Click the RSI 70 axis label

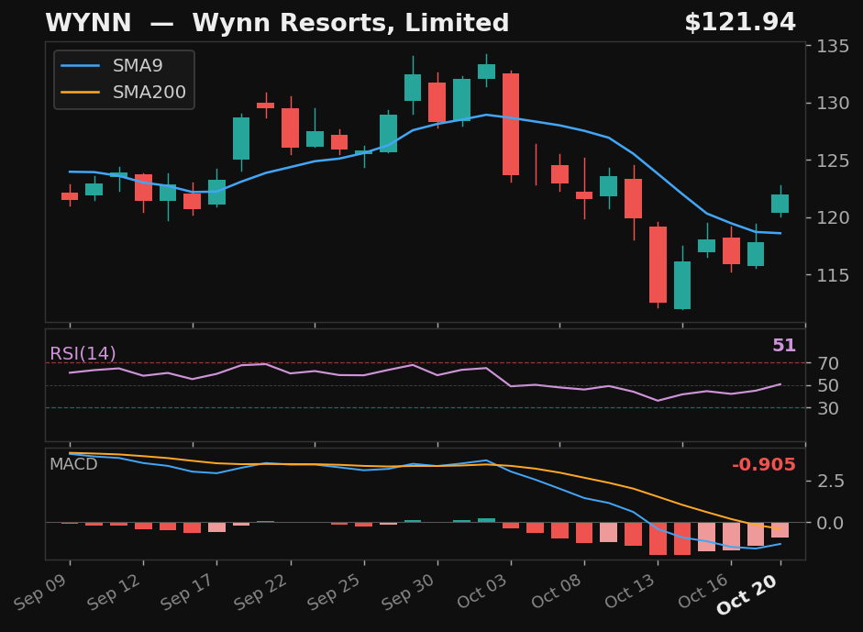[828, 363]
